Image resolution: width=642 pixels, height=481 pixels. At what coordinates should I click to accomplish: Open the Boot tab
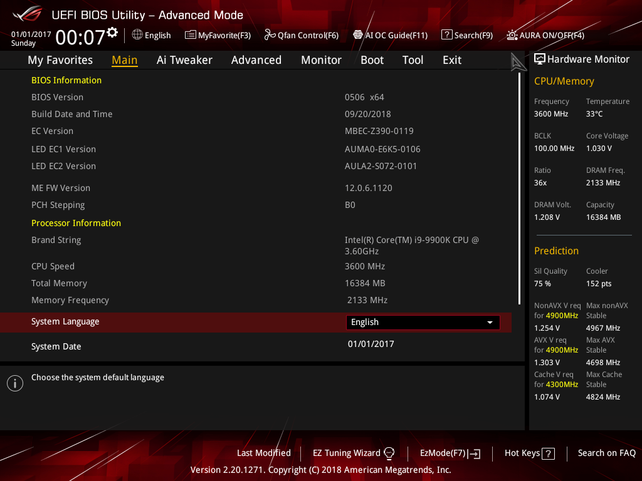(x=372, y=60)
